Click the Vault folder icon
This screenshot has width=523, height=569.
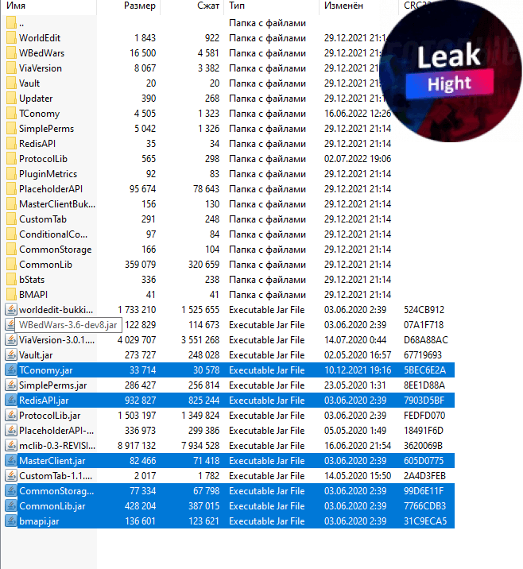[x=12, y=83]
